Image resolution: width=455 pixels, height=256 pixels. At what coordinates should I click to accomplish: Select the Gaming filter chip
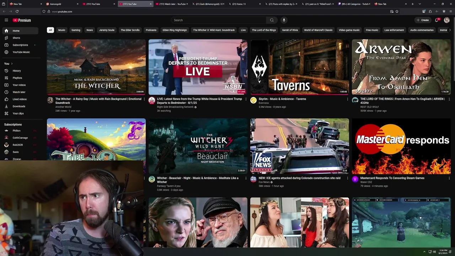76,30
